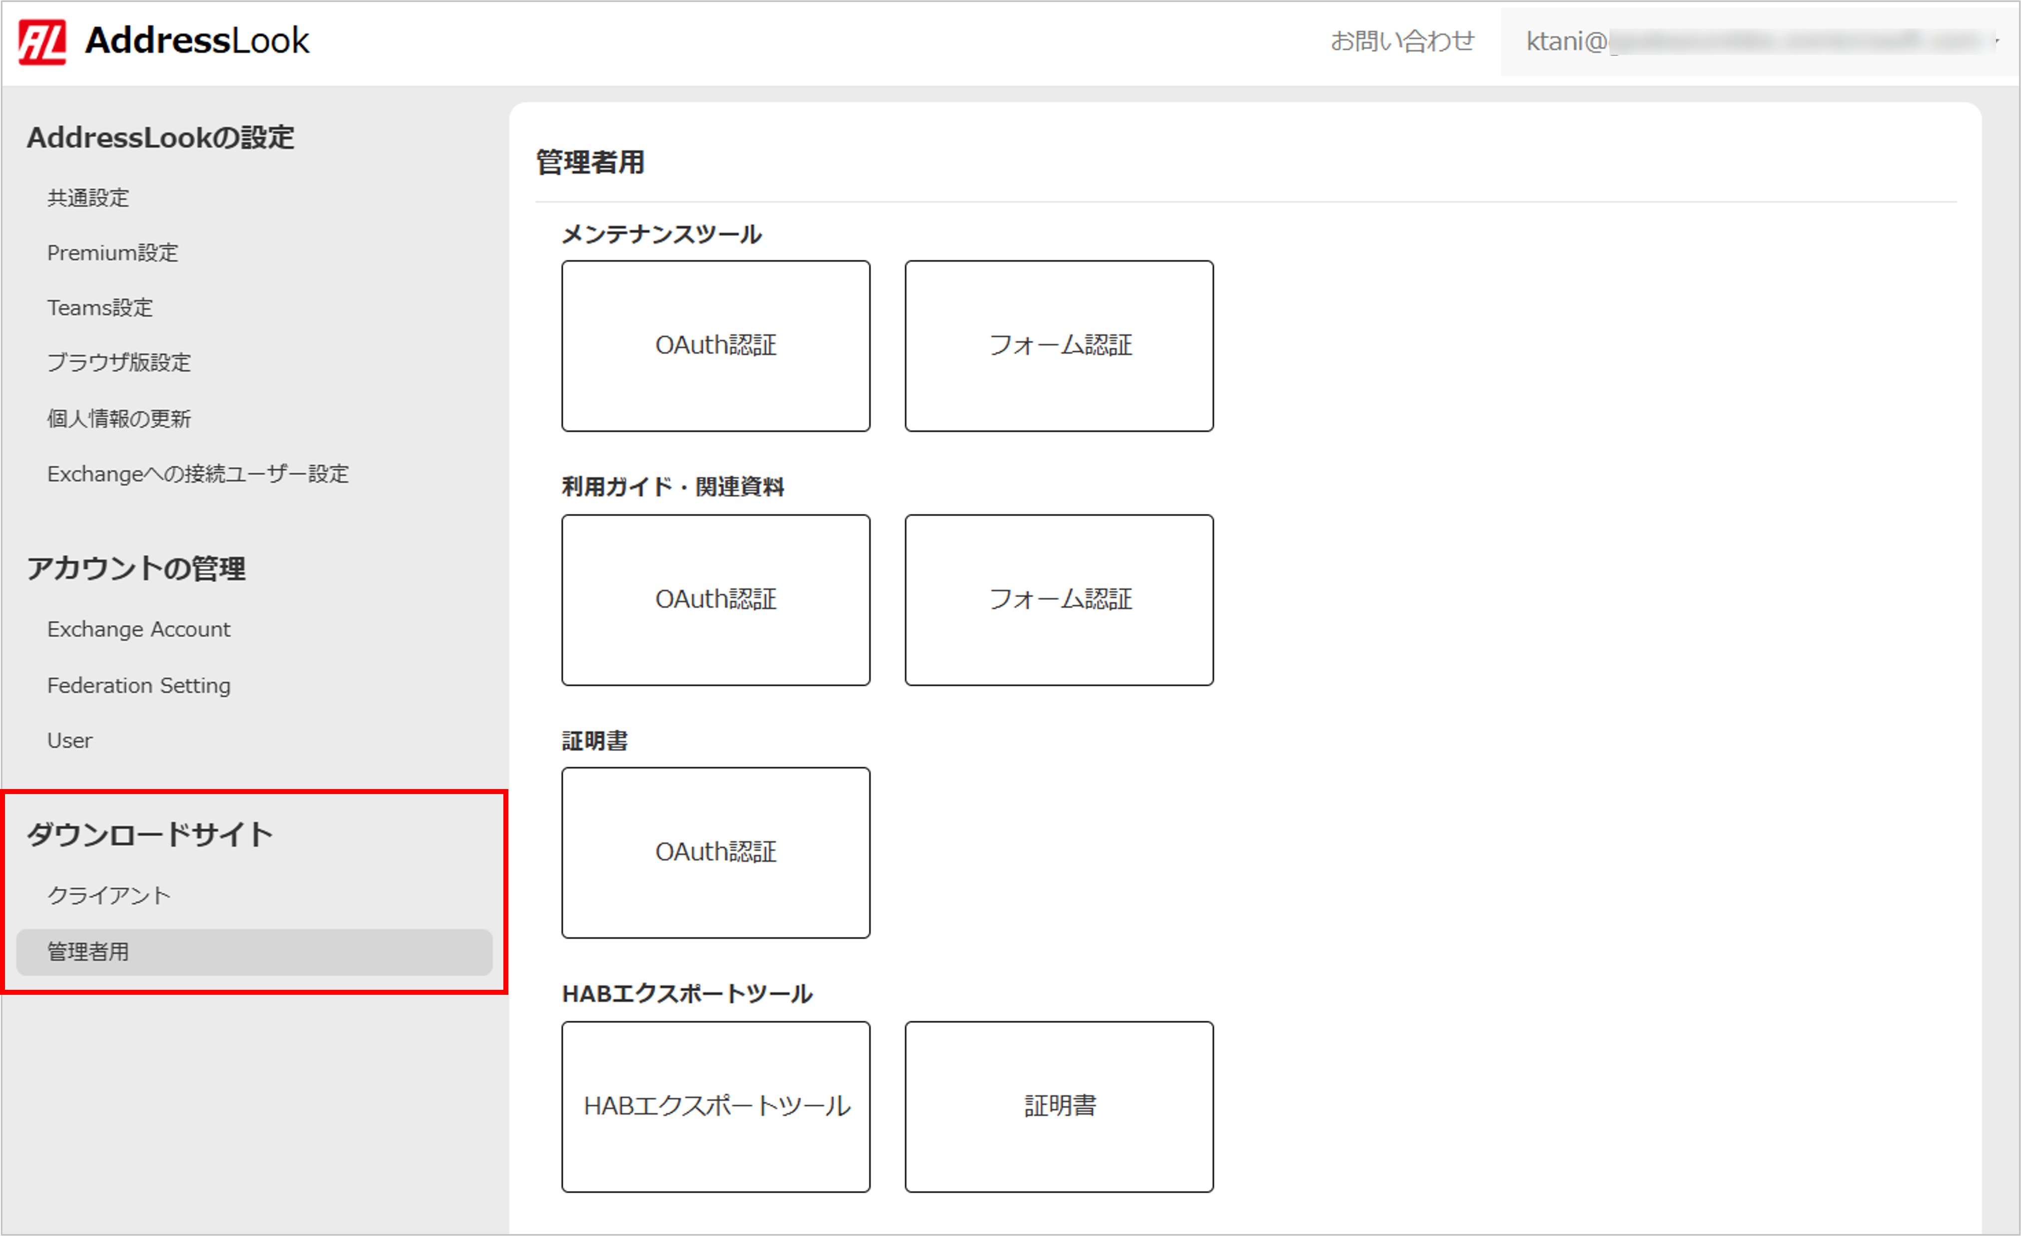The height and width of the screenshot is (1236, 2021).
Task: Click the AddressLookの設定 sidebar heading
Action: [160, 137]
